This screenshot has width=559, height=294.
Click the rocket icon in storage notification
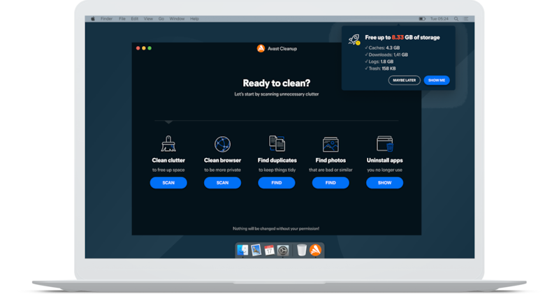point(354,41)
